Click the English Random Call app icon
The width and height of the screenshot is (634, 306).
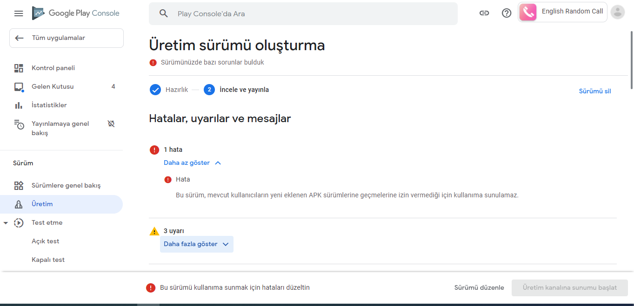[x=528, y=13]
